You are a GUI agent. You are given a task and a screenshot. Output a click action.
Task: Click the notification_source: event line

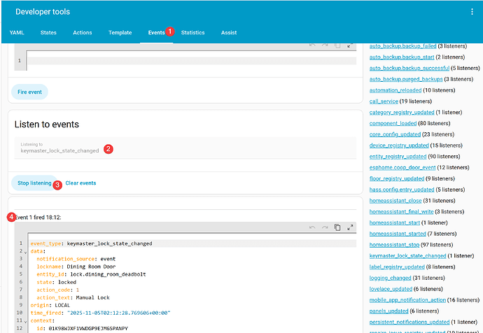pyautogui.click(x=76, y=259)
